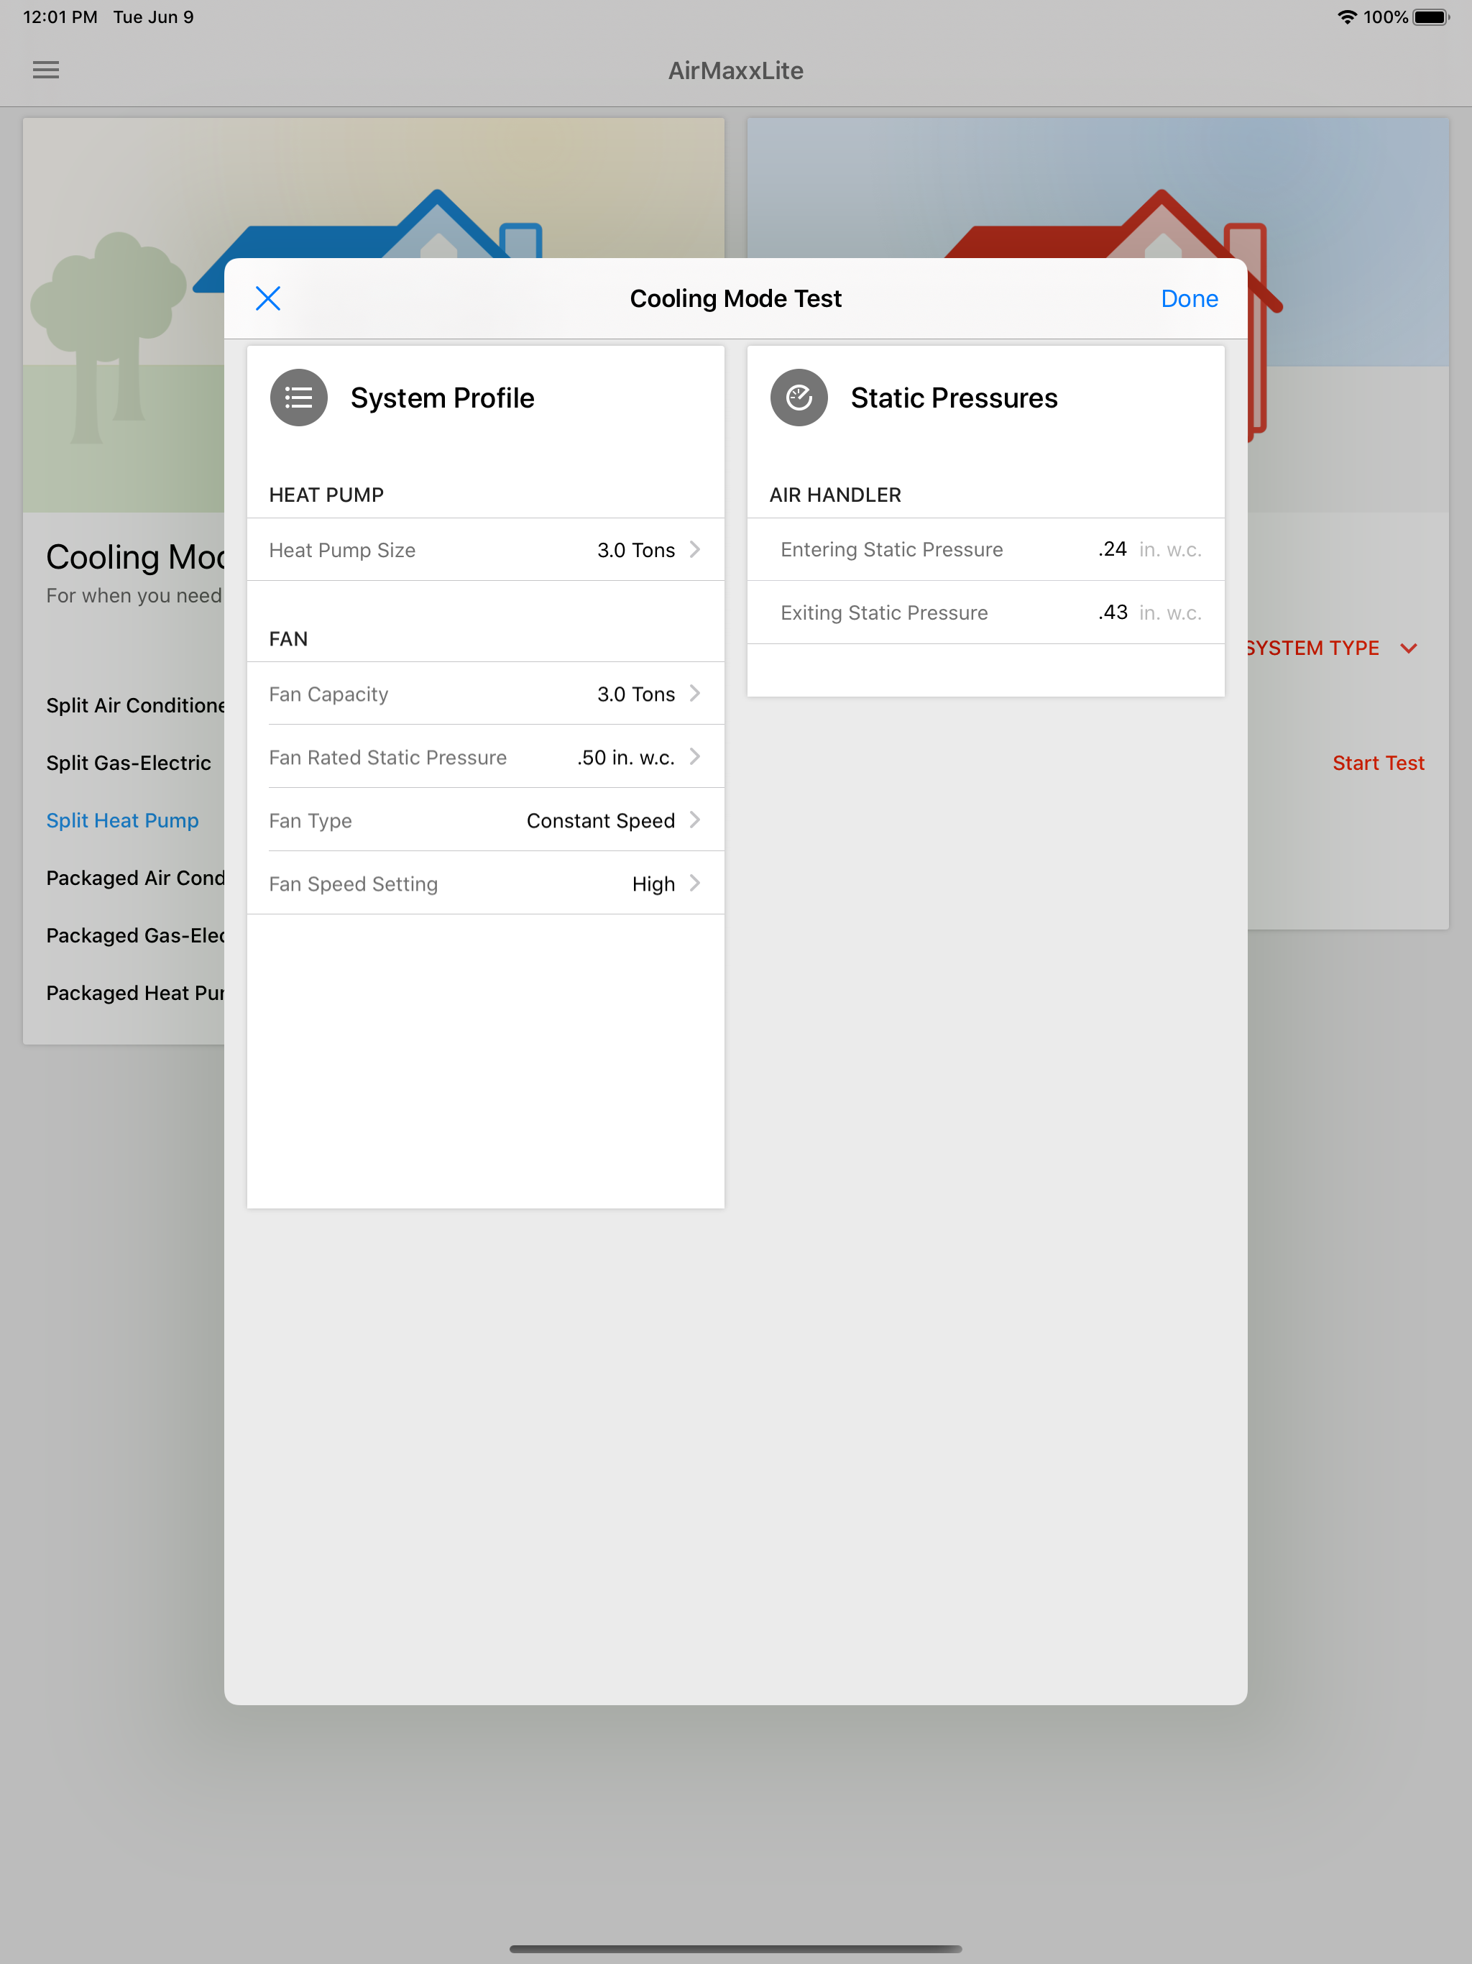This screenshot has width=1472, height=1964.
Task: Click the red Start Test link
Action: pos(1378,763)
